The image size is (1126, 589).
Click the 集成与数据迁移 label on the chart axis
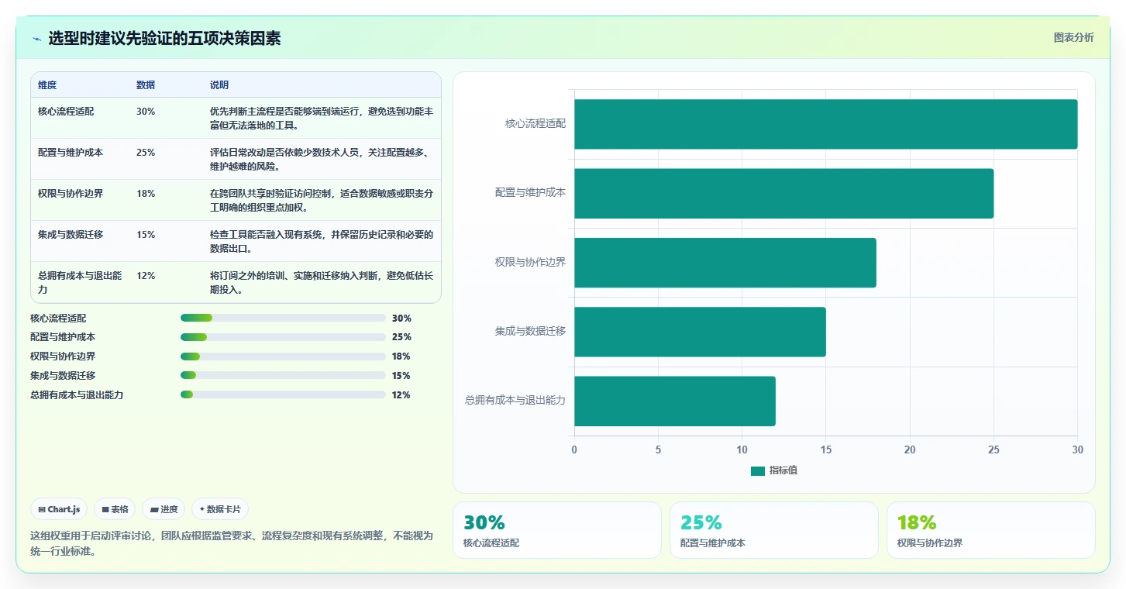[531, 331]
